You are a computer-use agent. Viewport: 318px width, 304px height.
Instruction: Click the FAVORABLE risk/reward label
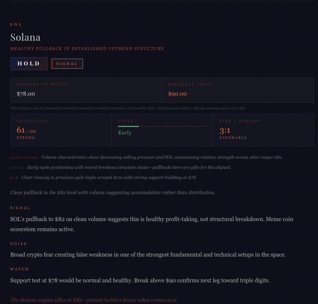(x=233, y=137)
